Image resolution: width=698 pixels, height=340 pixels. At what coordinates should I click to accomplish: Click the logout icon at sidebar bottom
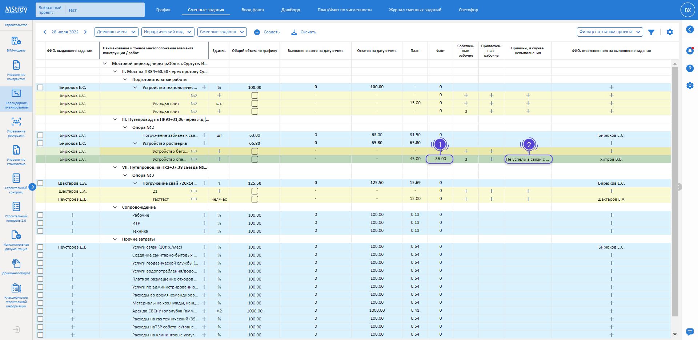(16, 330)
